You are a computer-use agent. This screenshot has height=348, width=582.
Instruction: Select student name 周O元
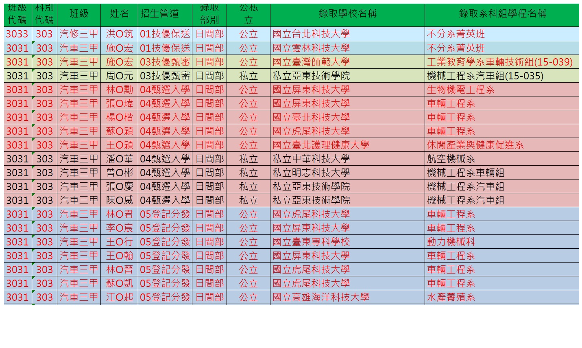pyautogui.click(x=119, y=76)
